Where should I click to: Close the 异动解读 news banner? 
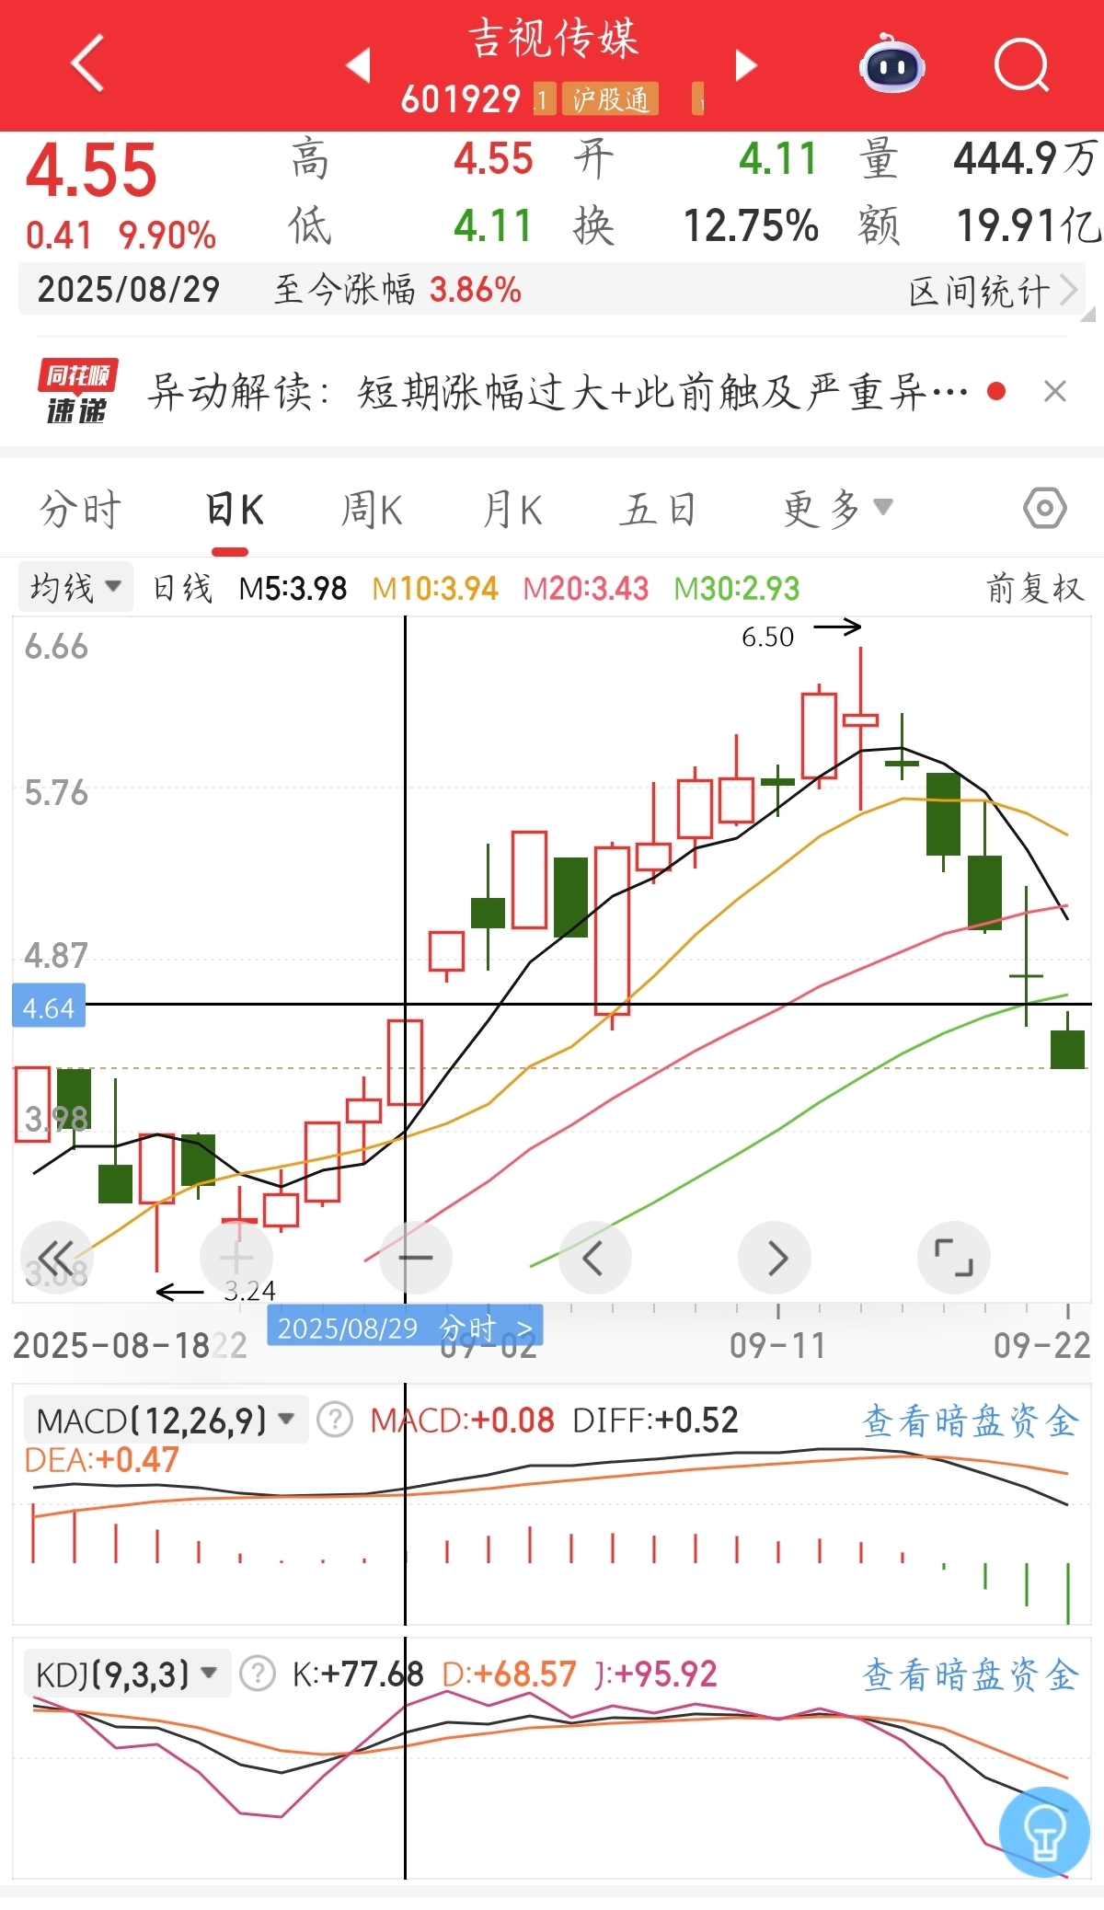tap(1055, 391)
